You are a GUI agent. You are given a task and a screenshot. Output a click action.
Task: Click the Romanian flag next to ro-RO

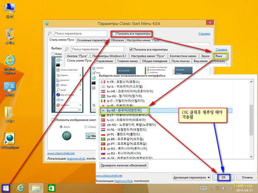tap(103, 148)
